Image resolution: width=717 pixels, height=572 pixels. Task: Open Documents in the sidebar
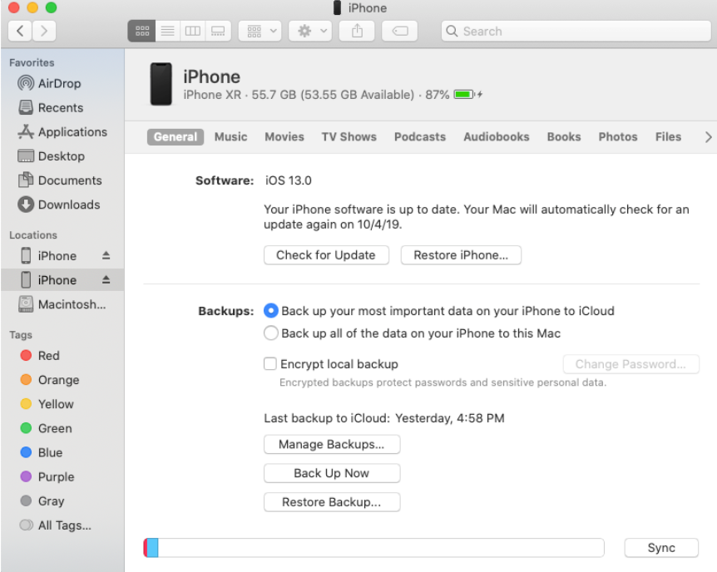62,180
